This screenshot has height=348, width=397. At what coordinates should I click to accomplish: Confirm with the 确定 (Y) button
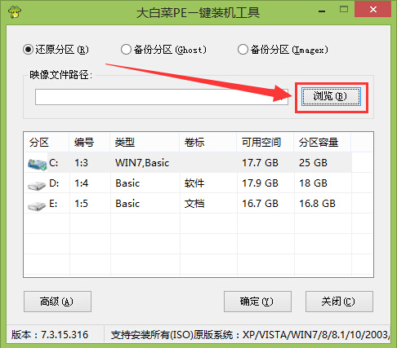(257, 302)
